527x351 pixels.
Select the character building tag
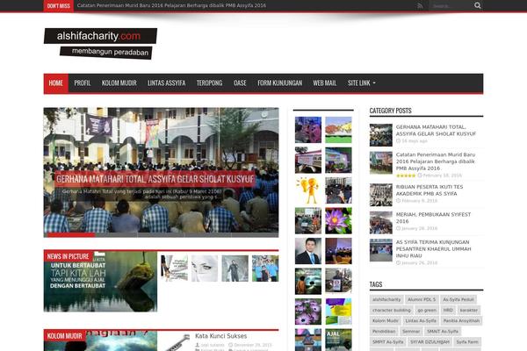pyautogui.click(x=392, y=311)
